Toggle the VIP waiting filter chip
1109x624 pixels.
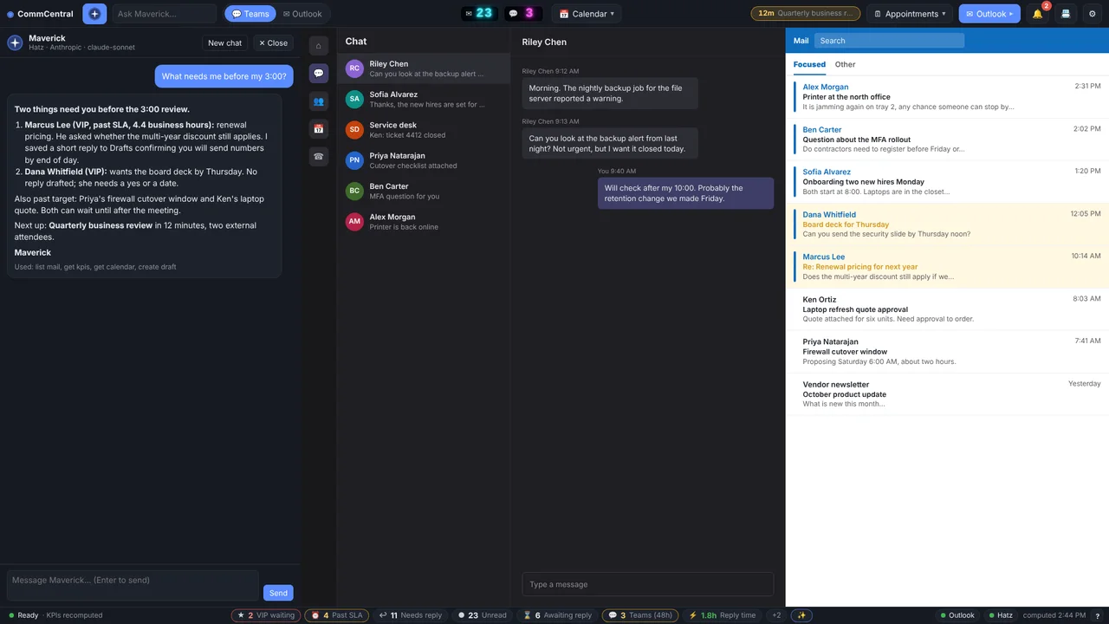[266, 615]
